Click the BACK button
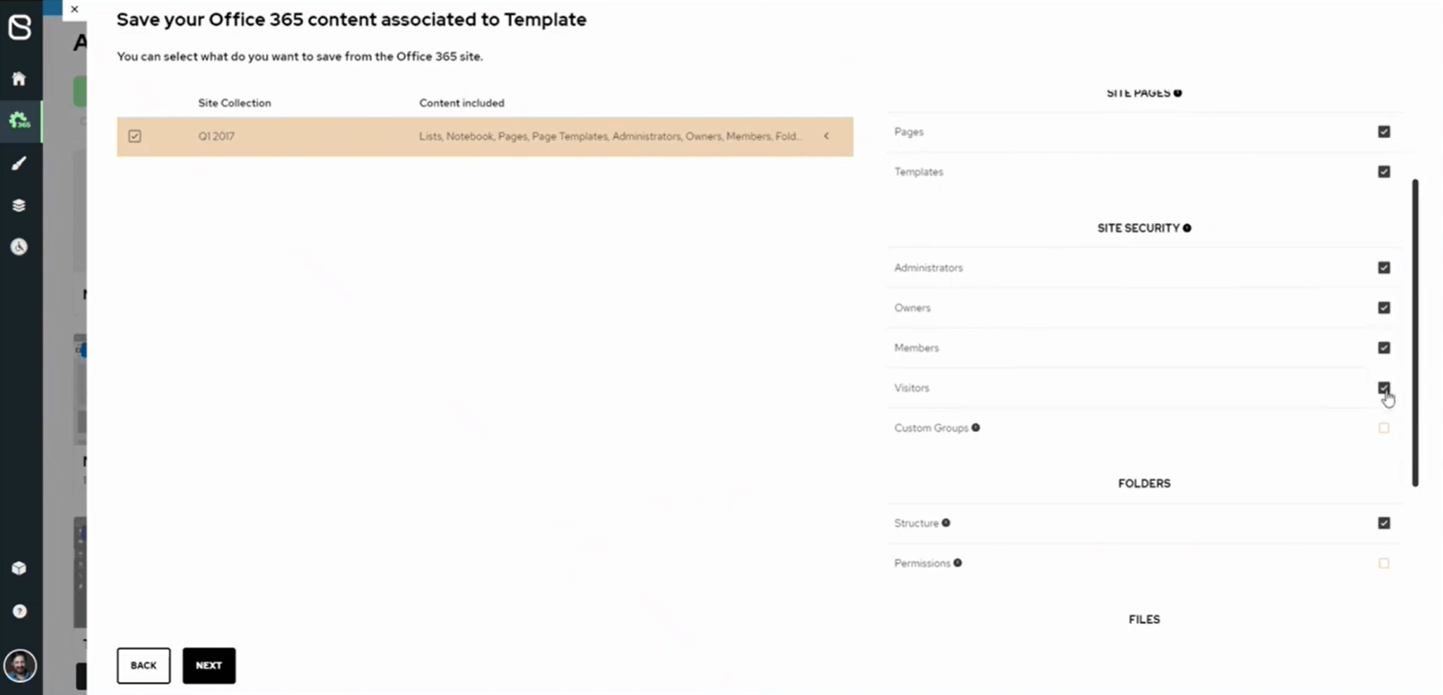The height and width of the screenshot is (695, 1443). [144, 666]
